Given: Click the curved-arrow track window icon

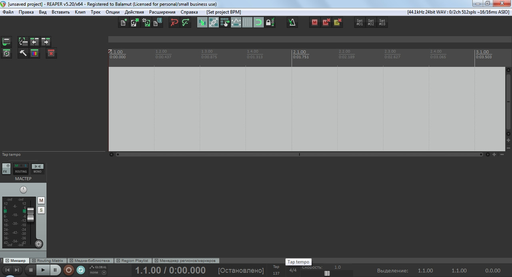Looking at the screenshot, I should [23, 42].
